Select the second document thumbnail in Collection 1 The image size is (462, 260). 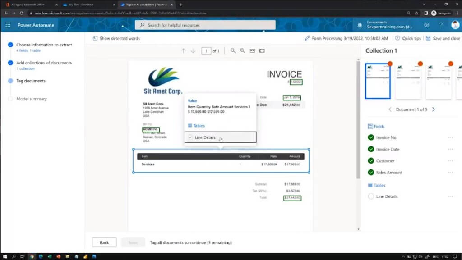click(408, 81)
